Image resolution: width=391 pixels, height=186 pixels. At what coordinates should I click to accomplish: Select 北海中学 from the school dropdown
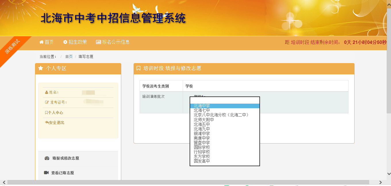pyautogui.click(x=202, y=106)
